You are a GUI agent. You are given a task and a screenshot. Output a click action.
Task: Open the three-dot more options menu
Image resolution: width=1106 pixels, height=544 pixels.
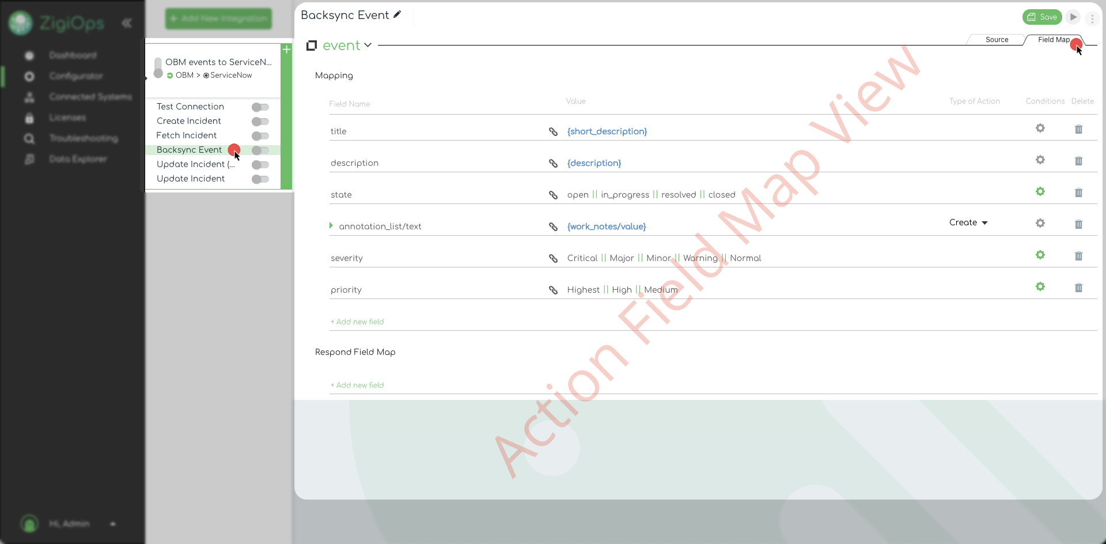[x=1092, y=18]
